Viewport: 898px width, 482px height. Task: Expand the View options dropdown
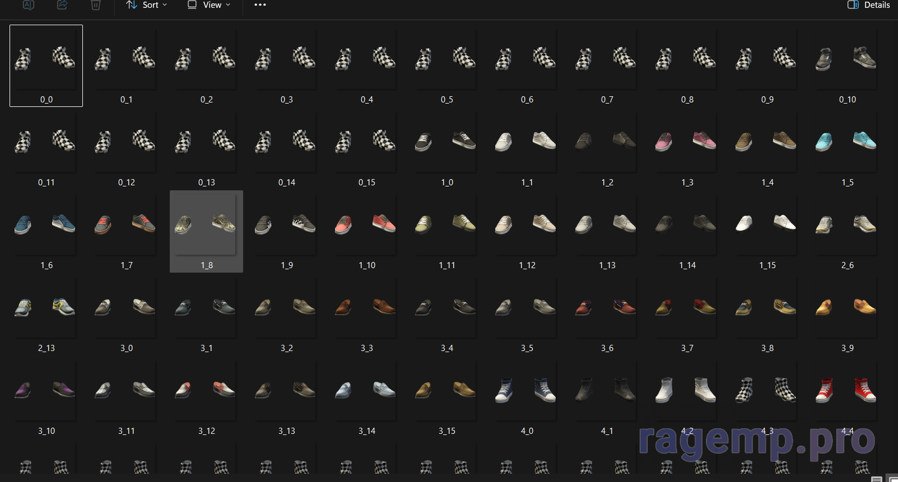coord(209,5)
